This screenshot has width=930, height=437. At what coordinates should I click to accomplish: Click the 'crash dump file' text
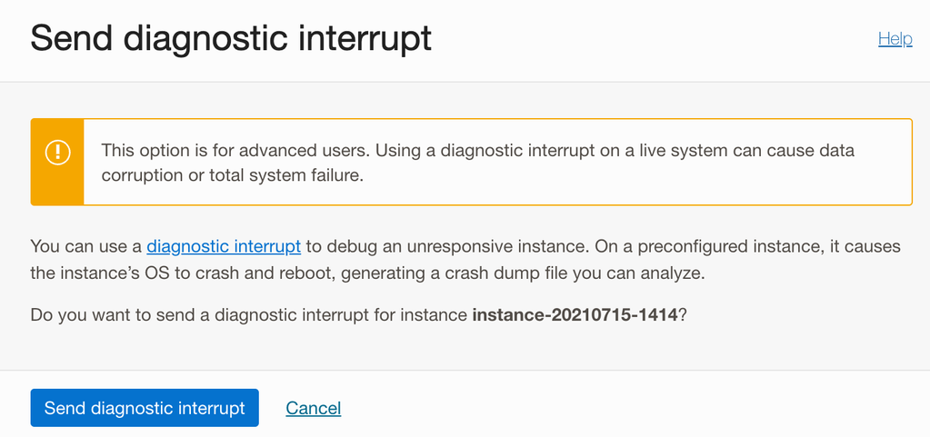531,272
